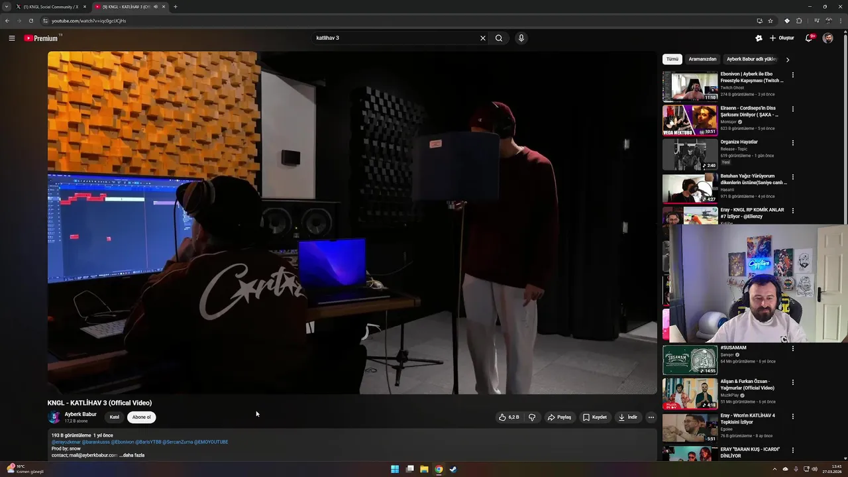This screenshot has width=848, height=477.
Task: Like the video with thumbs up
Action: (509, 417)
